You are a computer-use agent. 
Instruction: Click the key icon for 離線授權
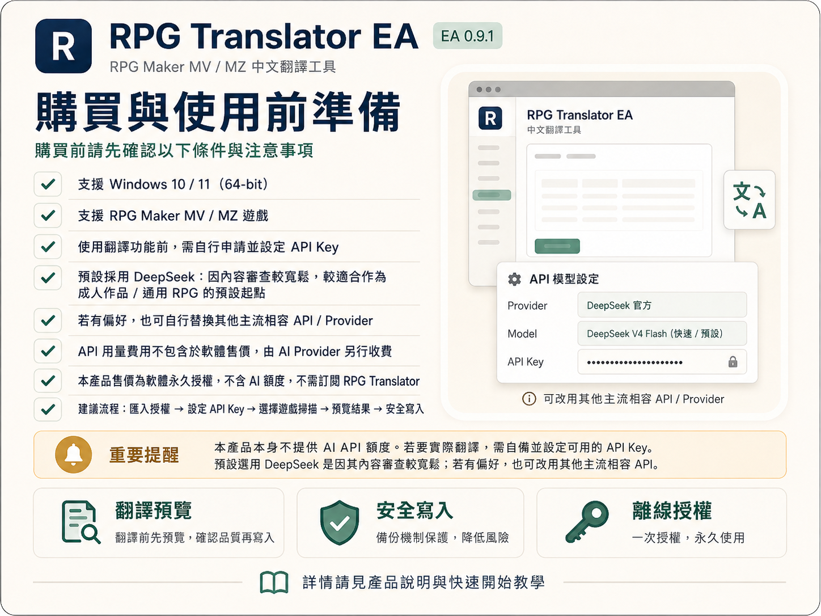(587, 522)
